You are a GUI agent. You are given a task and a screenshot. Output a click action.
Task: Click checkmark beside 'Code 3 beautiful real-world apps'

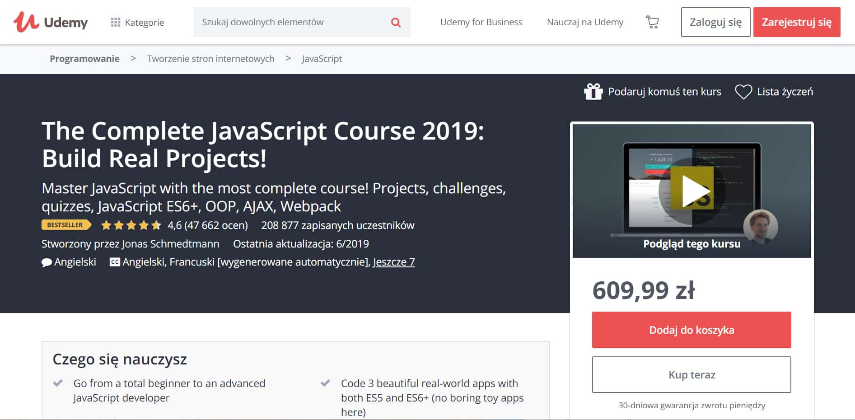(325, 383)
